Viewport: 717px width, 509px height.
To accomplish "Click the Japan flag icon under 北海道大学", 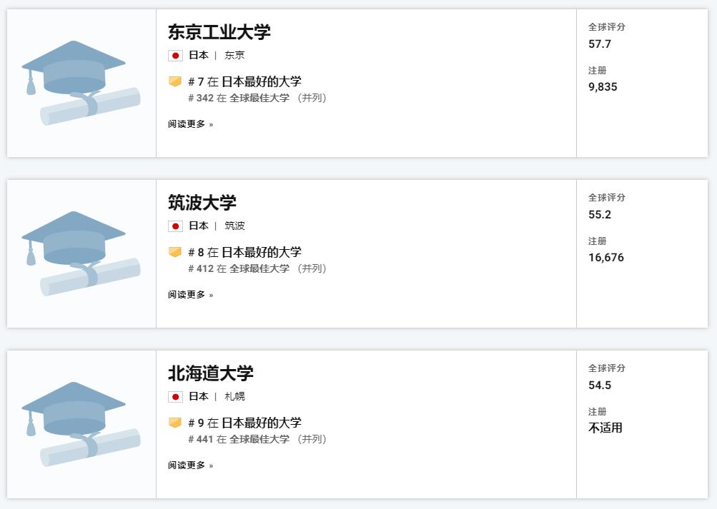I will (175, 397).
